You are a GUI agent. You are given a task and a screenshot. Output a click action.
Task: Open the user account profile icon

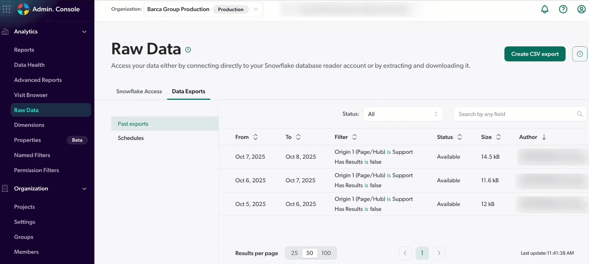tap(581, 9)
